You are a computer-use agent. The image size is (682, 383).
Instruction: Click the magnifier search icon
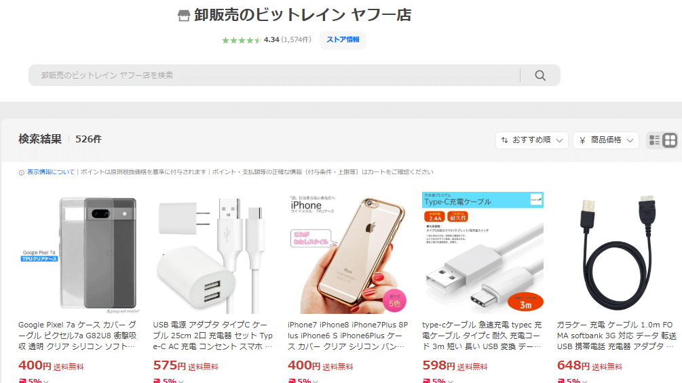coord(540,75)
